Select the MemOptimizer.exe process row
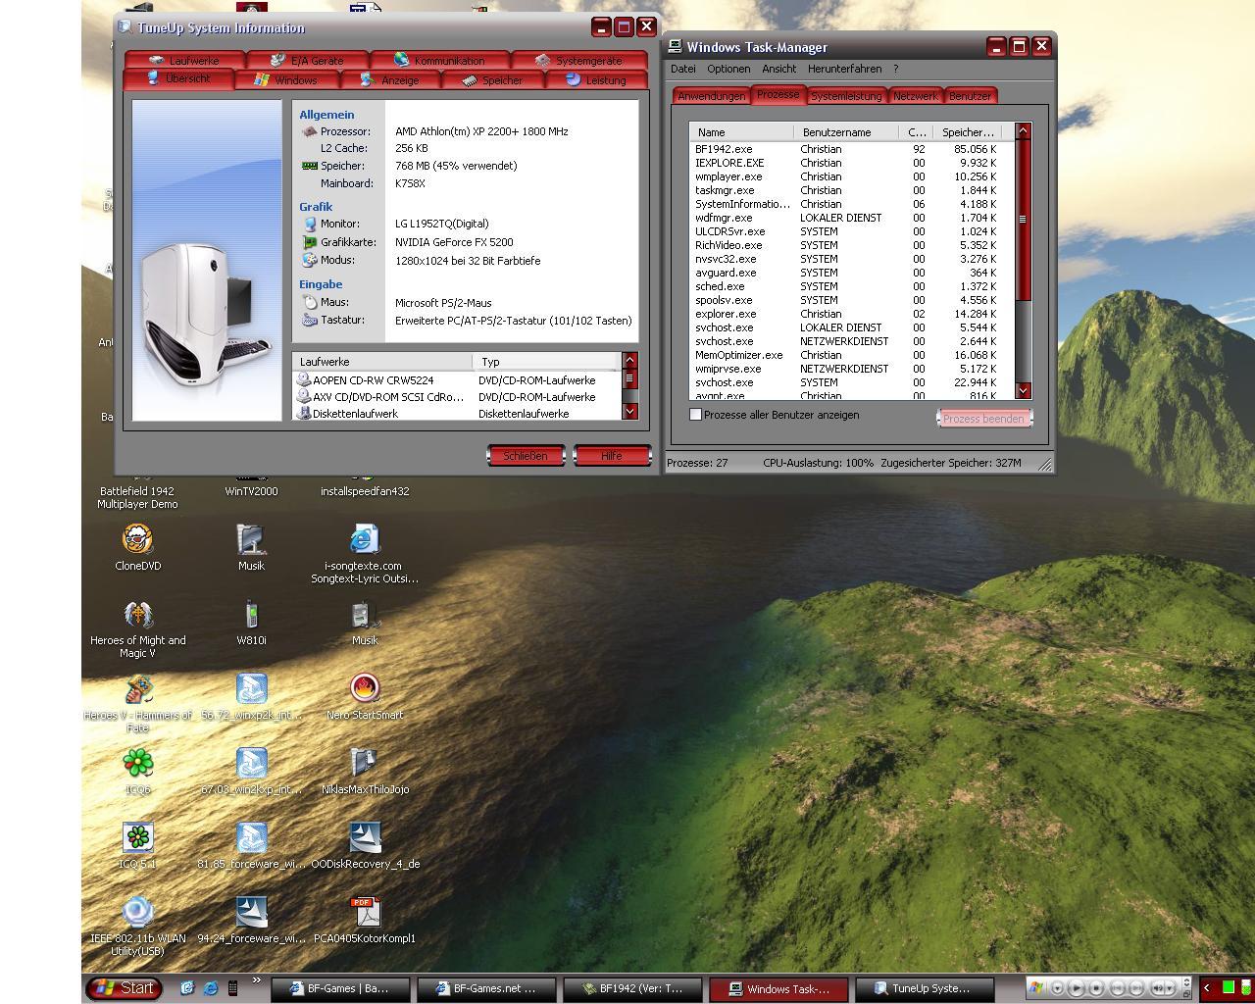This screenshot has width=1255, height=1004. click(851, 355)
